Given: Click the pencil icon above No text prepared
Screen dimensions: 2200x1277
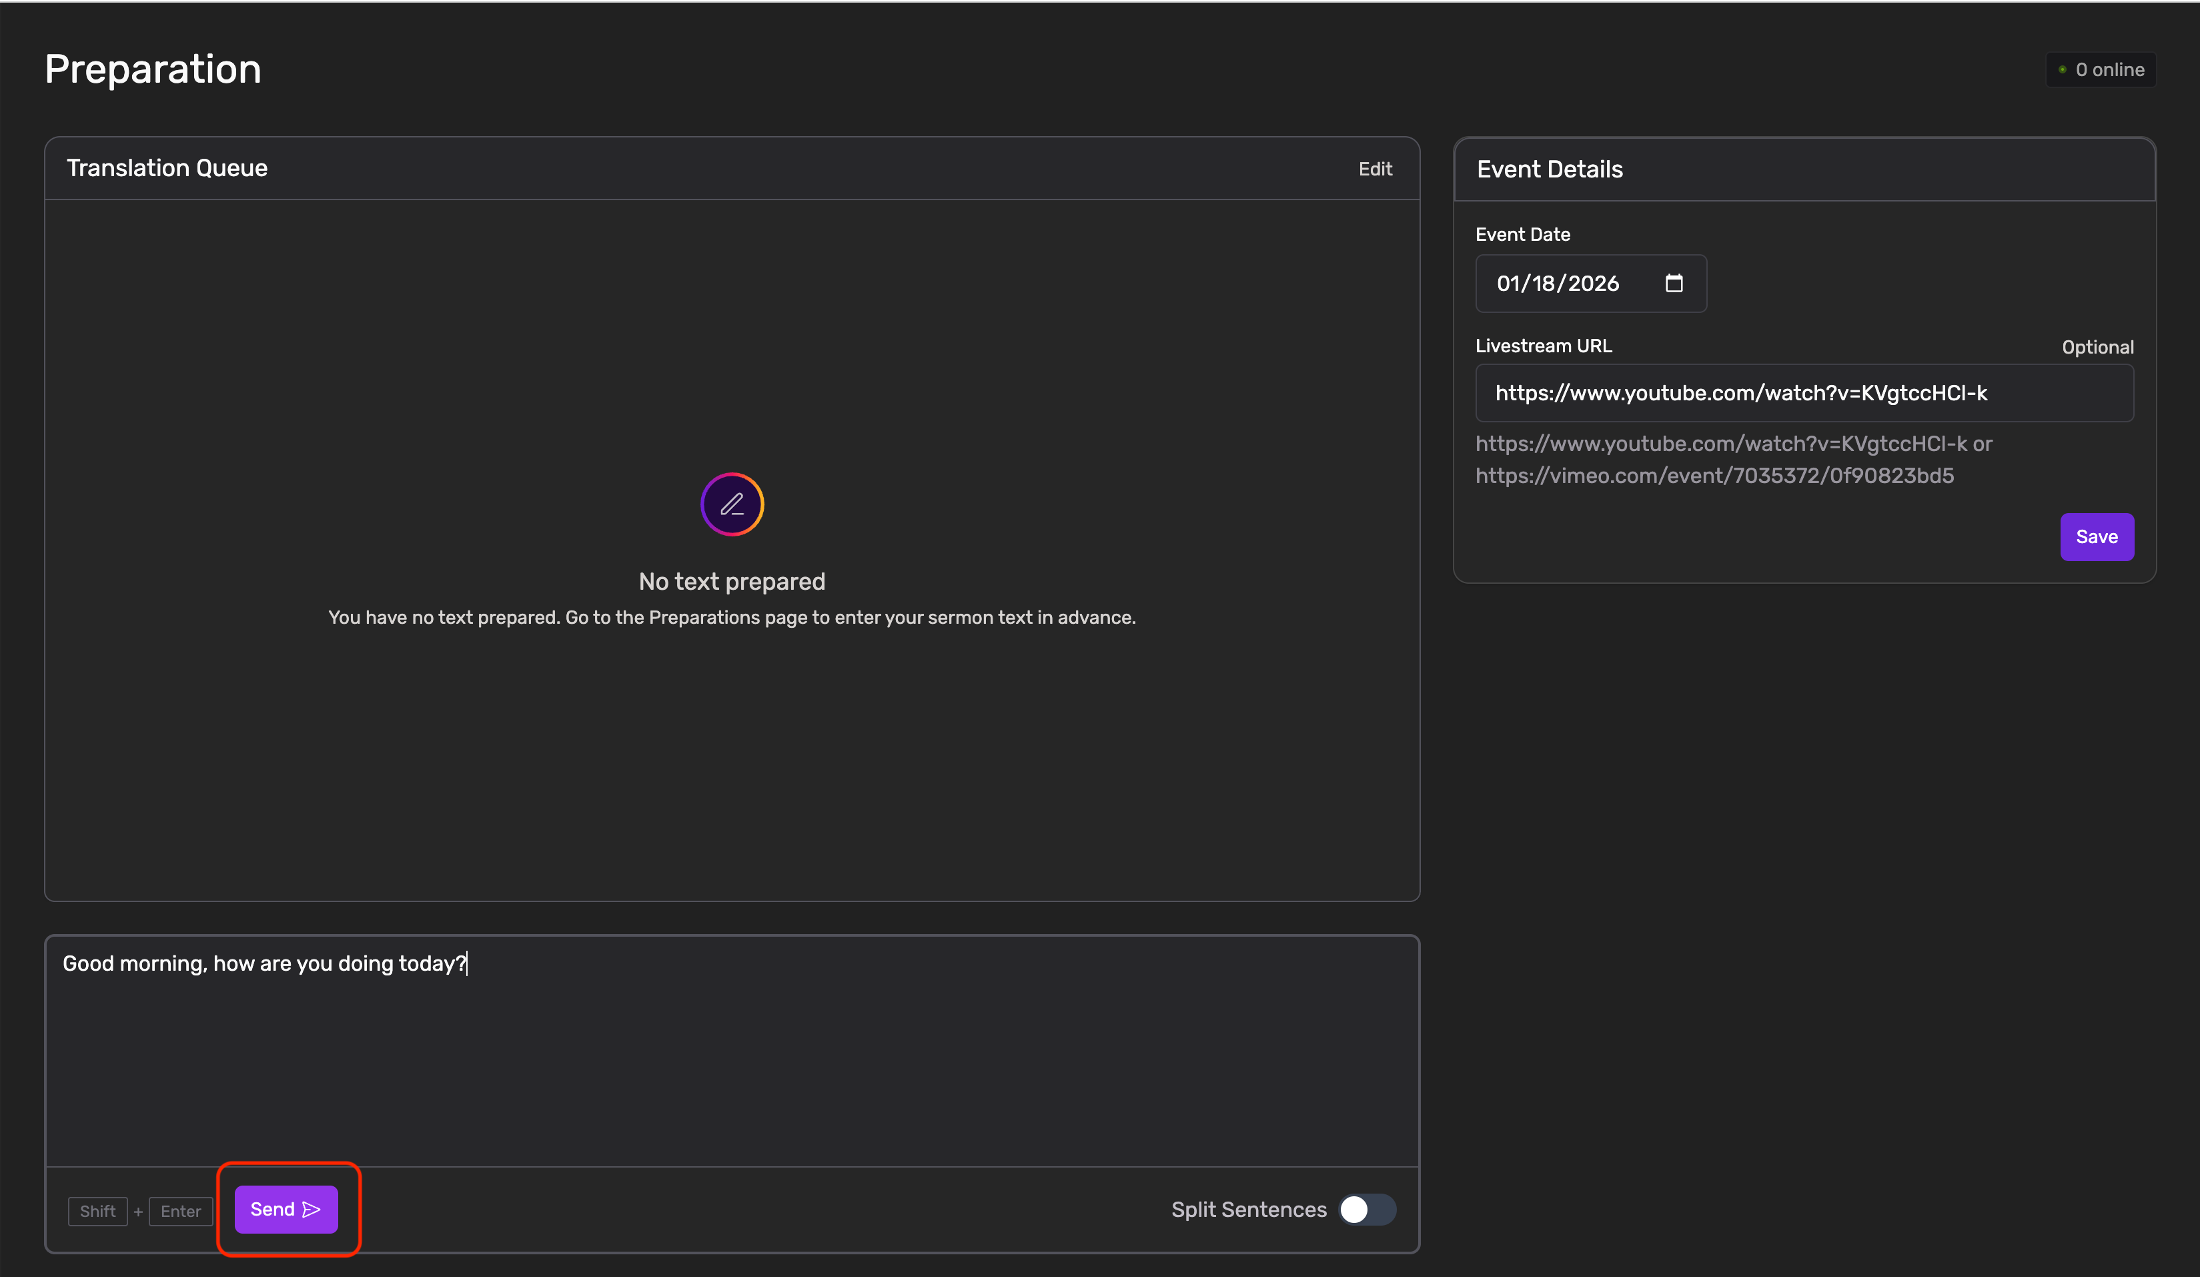Looking at the screenshot, I should (x=732, y=504).
